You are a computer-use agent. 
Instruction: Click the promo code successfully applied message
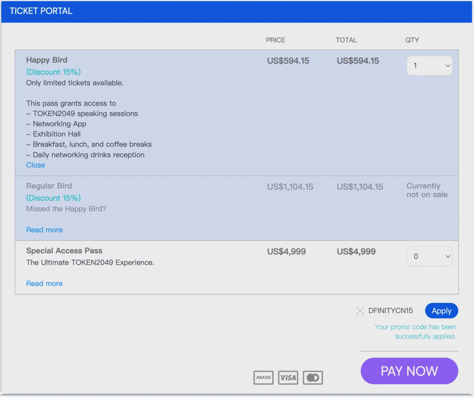(x=415, y=331)
